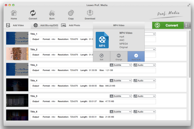Select the Title_6 thumbnail

(x=17, y=116)
